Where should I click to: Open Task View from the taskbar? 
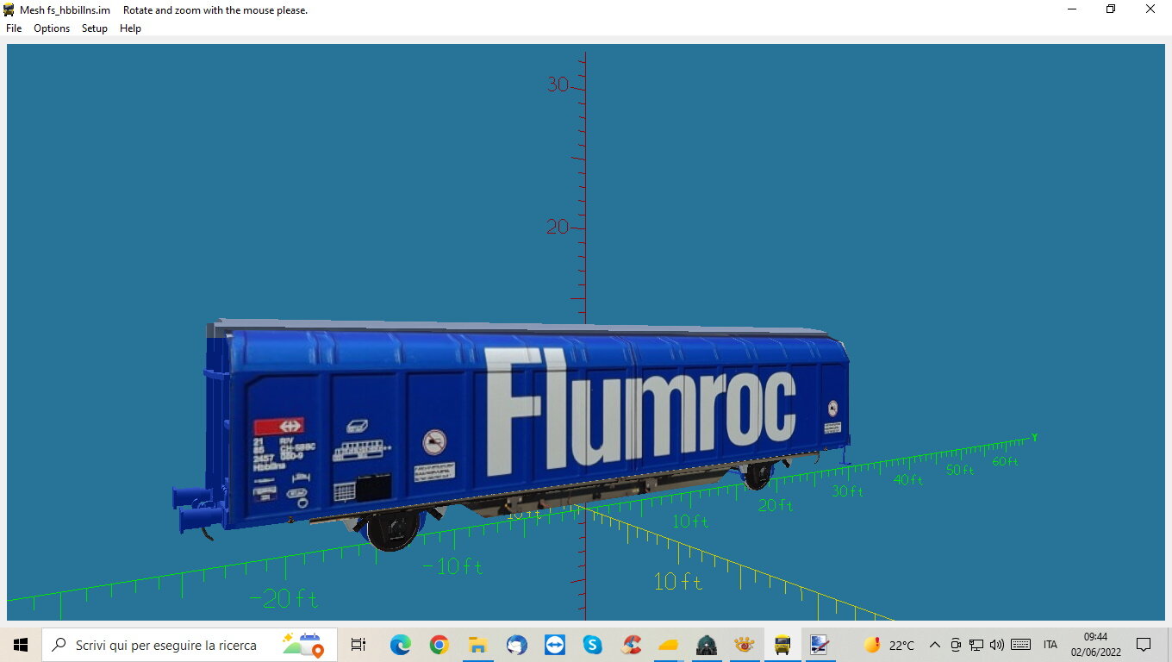click(358, 645)
